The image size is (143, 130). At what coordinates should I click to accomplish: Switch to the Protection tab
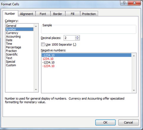[x=89, y=14]
